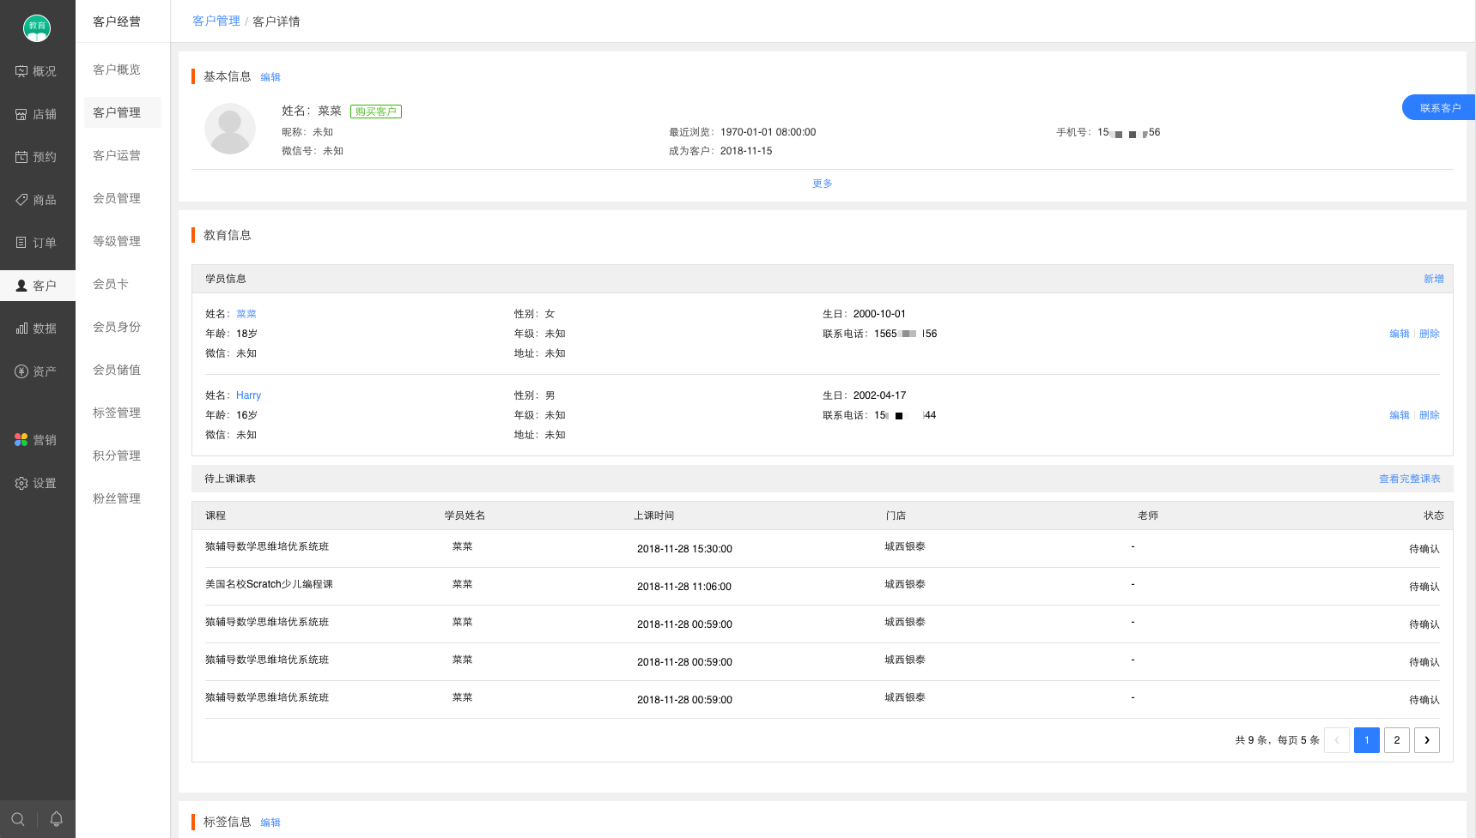The width and height of the screenshot is (1476, 838).
Task: Expand 更多 basic information
Action: coord(823,184)
